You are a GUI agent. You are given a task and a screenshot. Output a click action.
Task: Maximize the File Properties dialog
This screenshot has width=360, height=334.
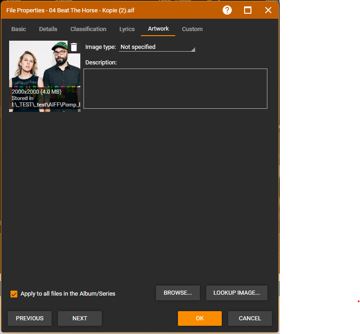(248, 10)
